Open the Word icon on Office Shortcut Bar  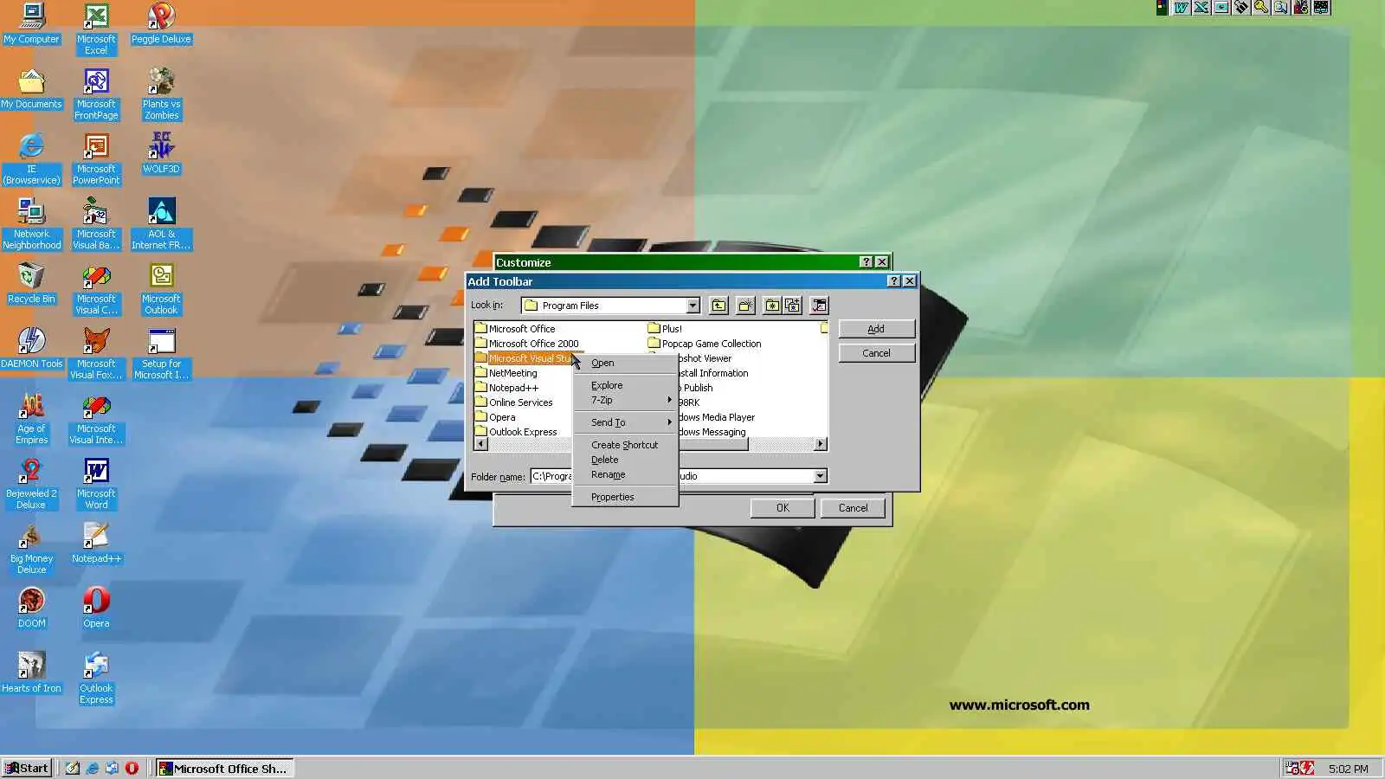tap(1182, 8)
